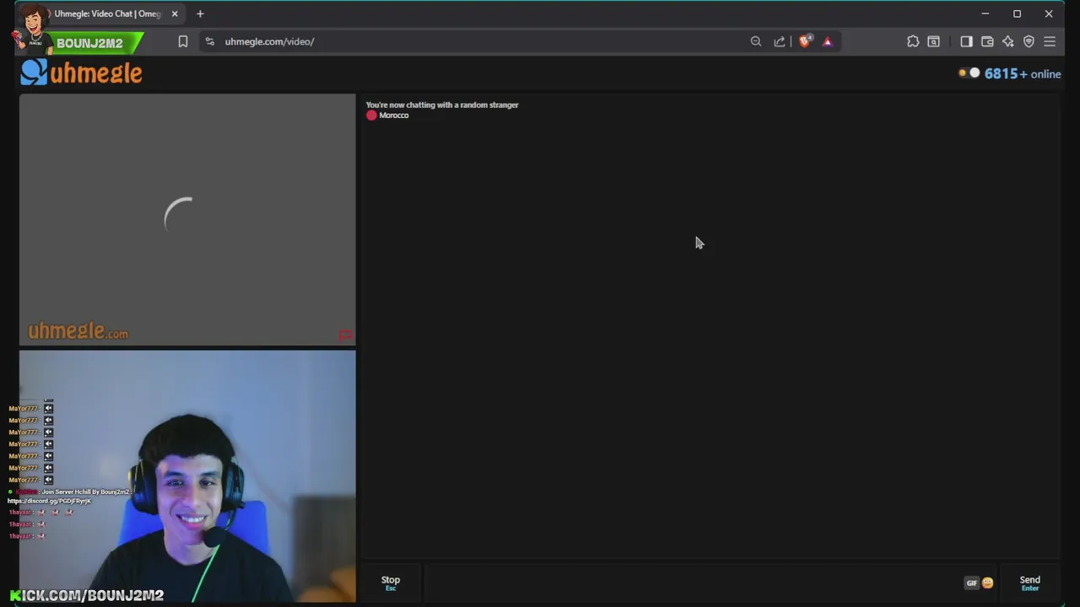The image size is (1080, 607).
Task: Click the red report flag on stranger video
Action: tap(345, 336)
